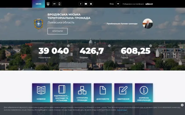Open the DOSVIT platform logo link
185x115 pixels.
pyautogui.click(x=149, y=4)
